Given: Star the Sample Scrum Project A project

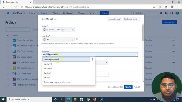Looking at the screenshot, I should tap(8, 85).
